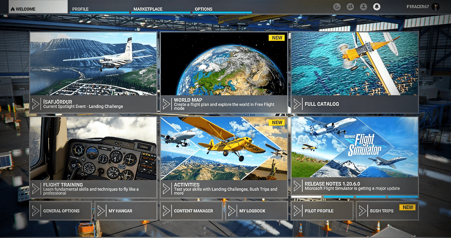The height and width of the screenshot is (238, 451).
Task: Open My Hangar
Action: point(126,211)
